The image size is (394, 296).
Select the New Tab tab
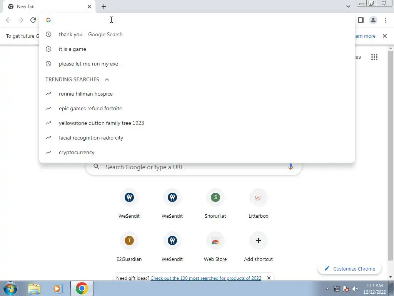(49, 7)
